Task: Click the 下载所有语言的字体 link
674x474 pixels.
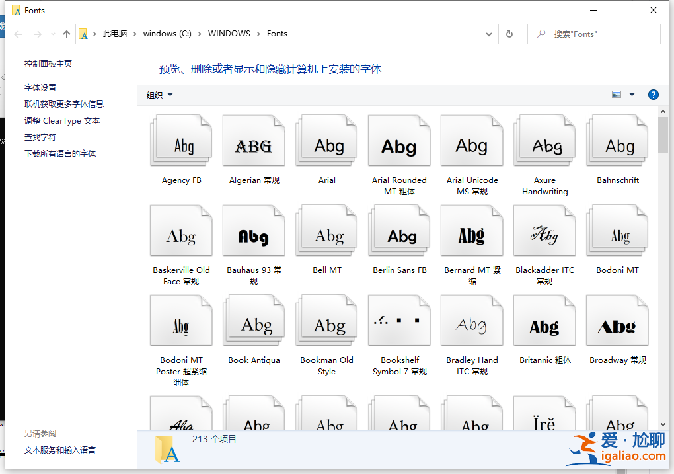Action: pyautogui.click(x=60, y=153)
